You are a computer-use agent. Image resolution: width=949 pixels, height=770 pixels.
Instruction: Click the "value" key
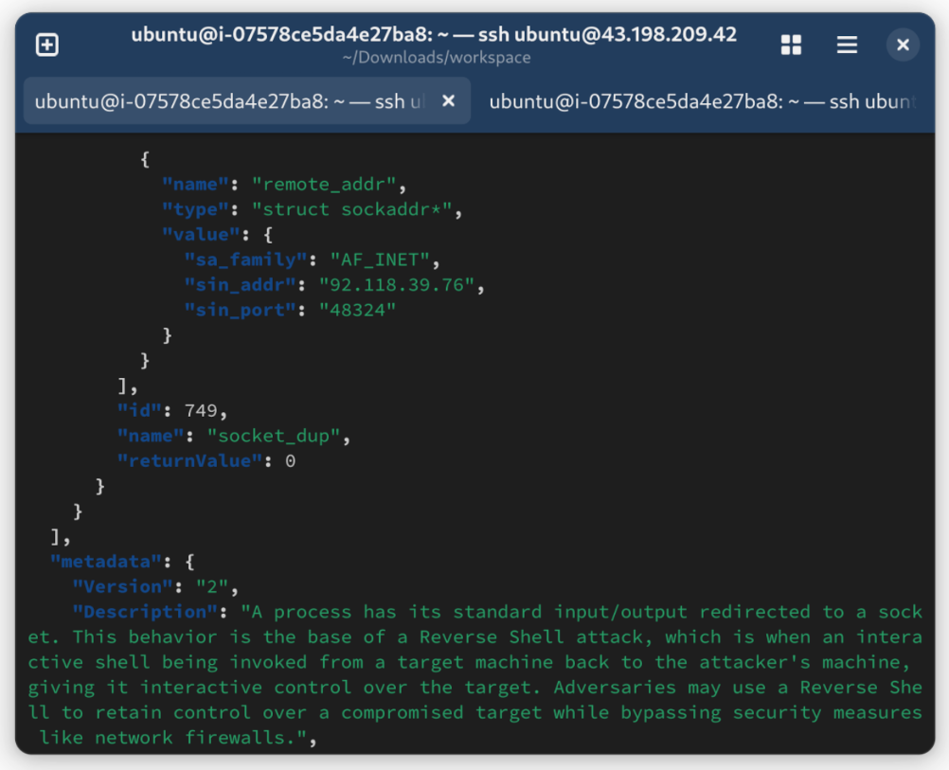click(201, 234)
